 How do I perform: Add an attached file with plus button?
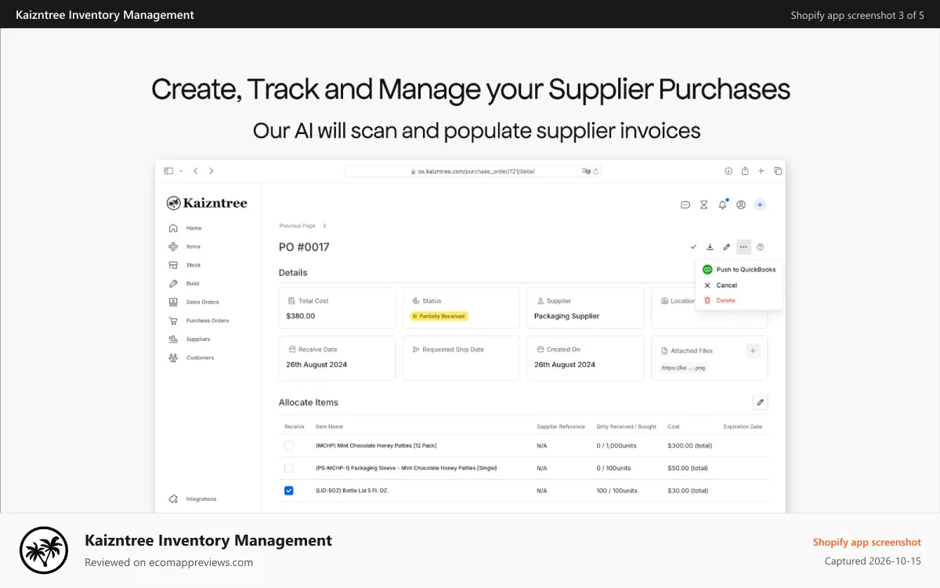tap(753, 350)
